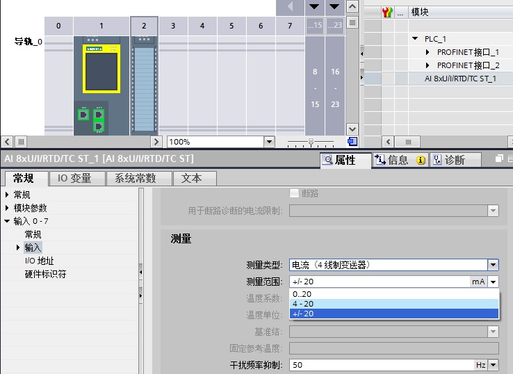
Task: Collapse the 输入 0 - 7 tree node
Action: click(x=7, y=221)
